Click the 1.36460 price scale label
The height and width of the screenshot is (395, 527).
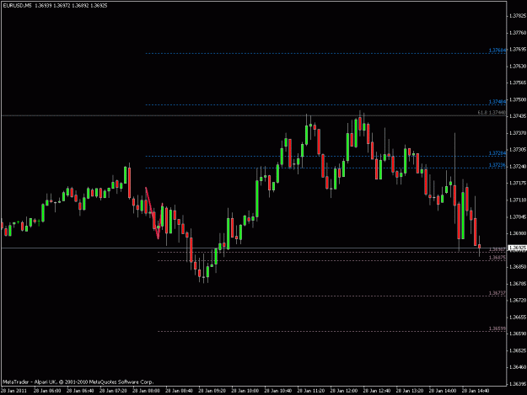coord(518,367)
